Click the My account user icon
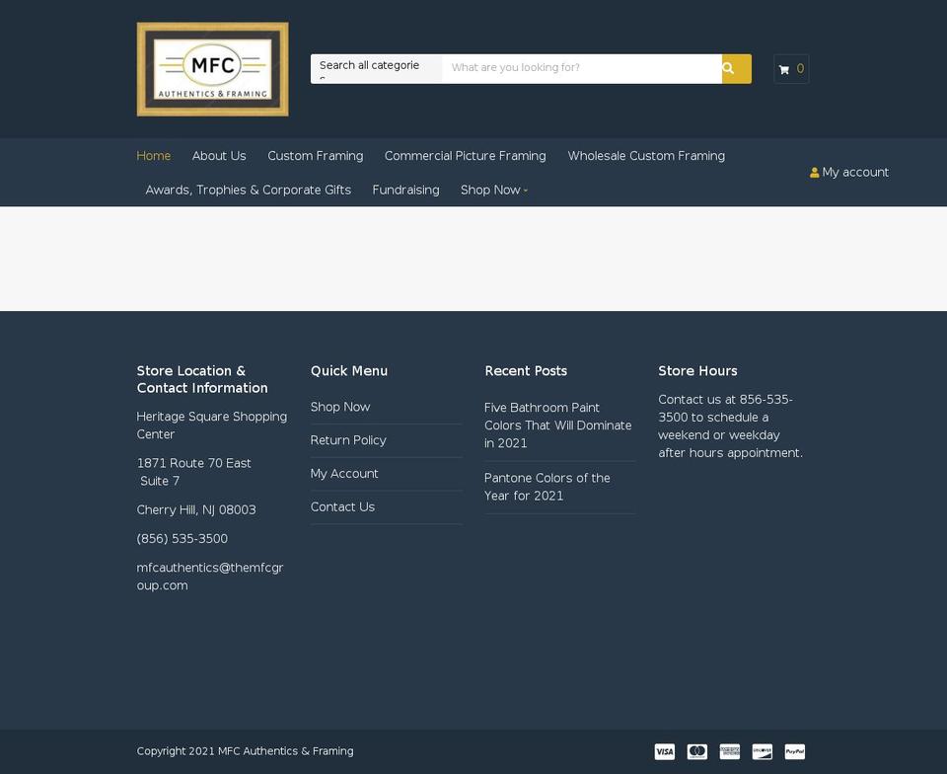Viewport: 947px width, 774px height. point(814,172)
